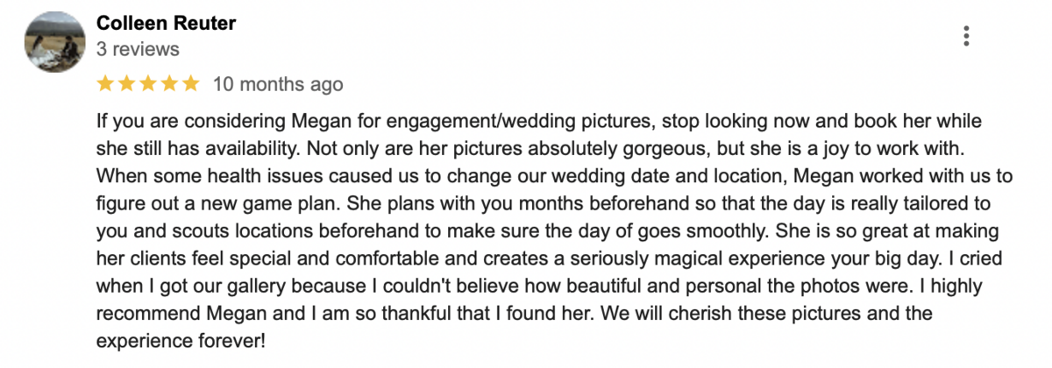1052x368 pixels.
Task: Click the second yellow rating star
Action: coord(127,84)
